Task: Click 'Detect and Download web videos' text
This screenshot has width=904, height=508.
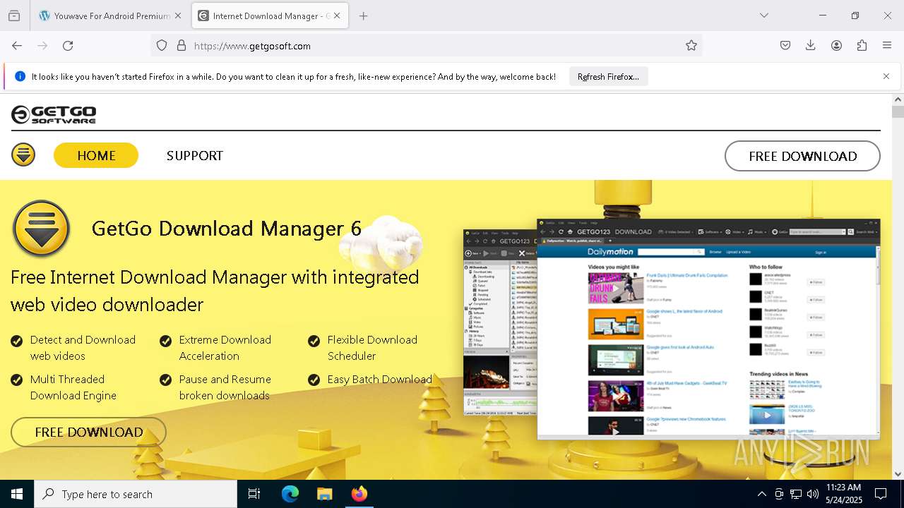Action: click(83, 348)
